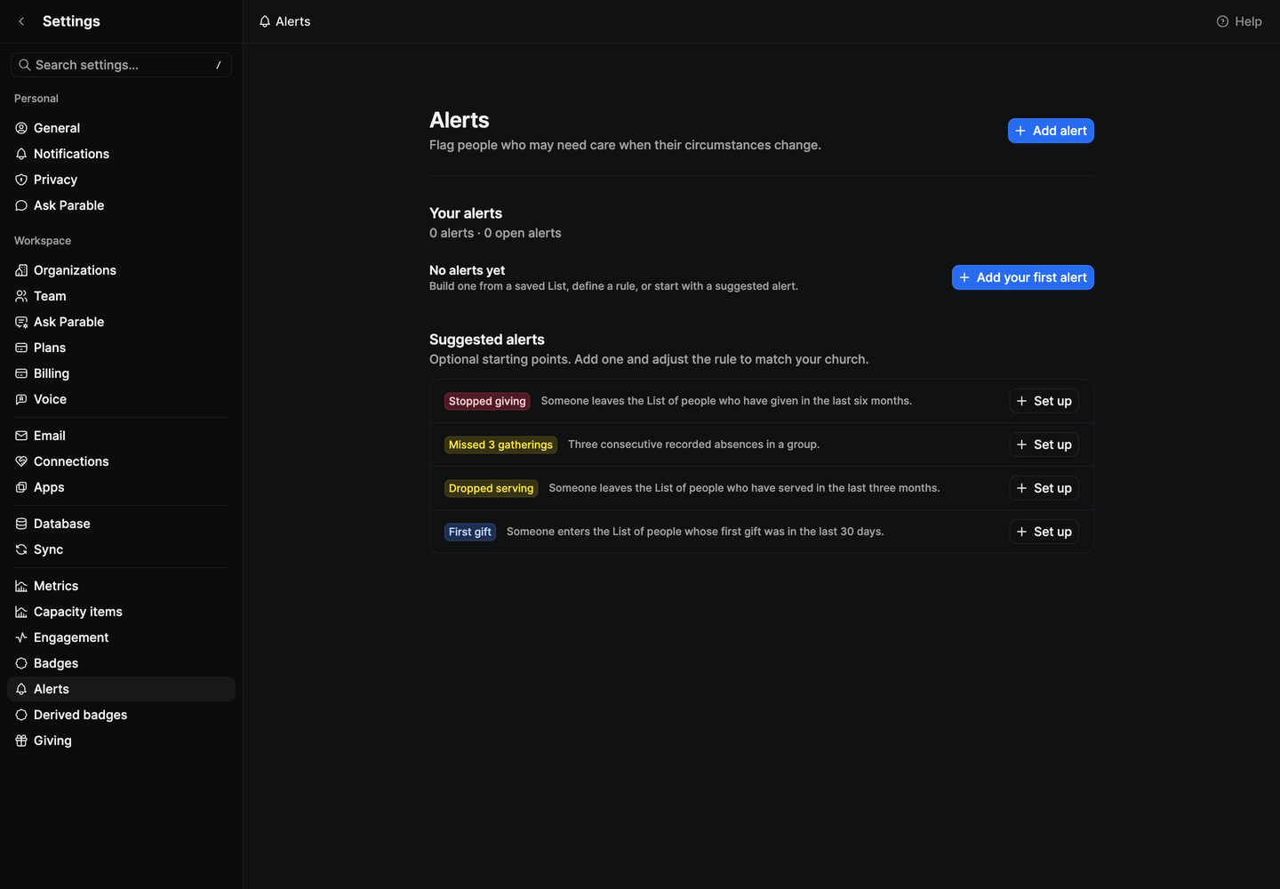Viewport: 1280px width, 889px height.
Task: Open the Badges settings page
Action: coord(121,663)
